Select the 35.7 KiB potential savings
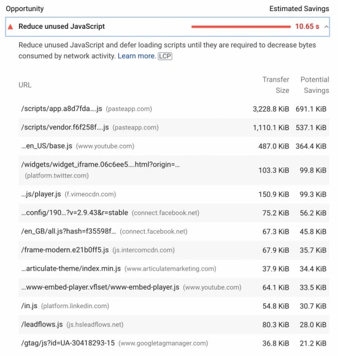The width and height of the screenshot is (338, 356). tap(313, 250)
